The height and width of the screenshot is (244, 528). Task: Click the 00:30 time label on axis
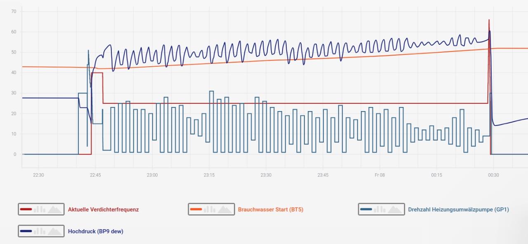pos(493,175)
